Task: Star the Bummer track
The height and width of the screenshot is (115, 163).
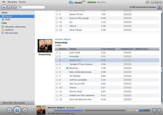Action: [57, 68]
